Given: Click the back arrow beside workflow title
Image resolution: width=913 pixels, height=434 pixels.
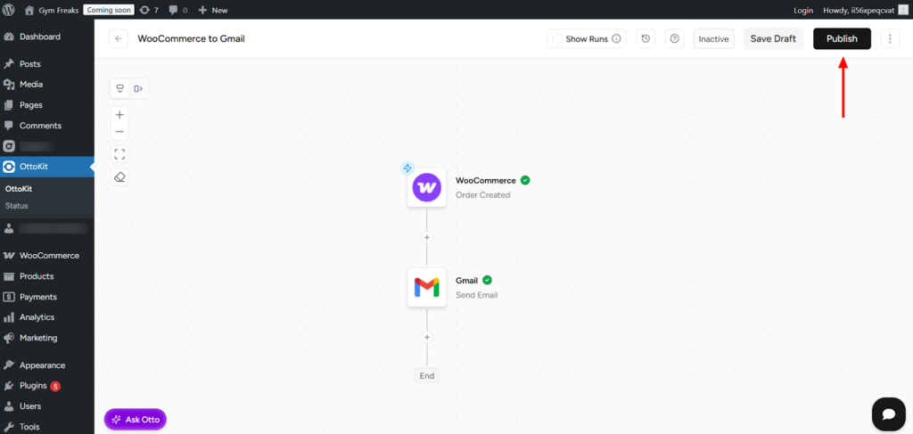Looking at the screenshot, I should tap(119, 39).
